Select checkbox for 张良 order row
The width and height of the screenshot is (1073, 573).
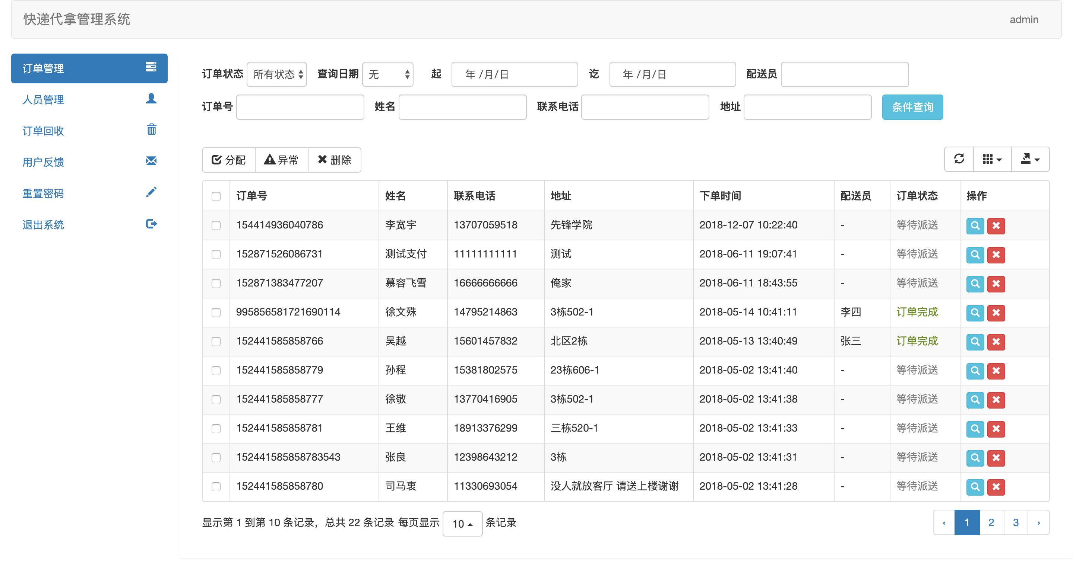pos(216,458)
